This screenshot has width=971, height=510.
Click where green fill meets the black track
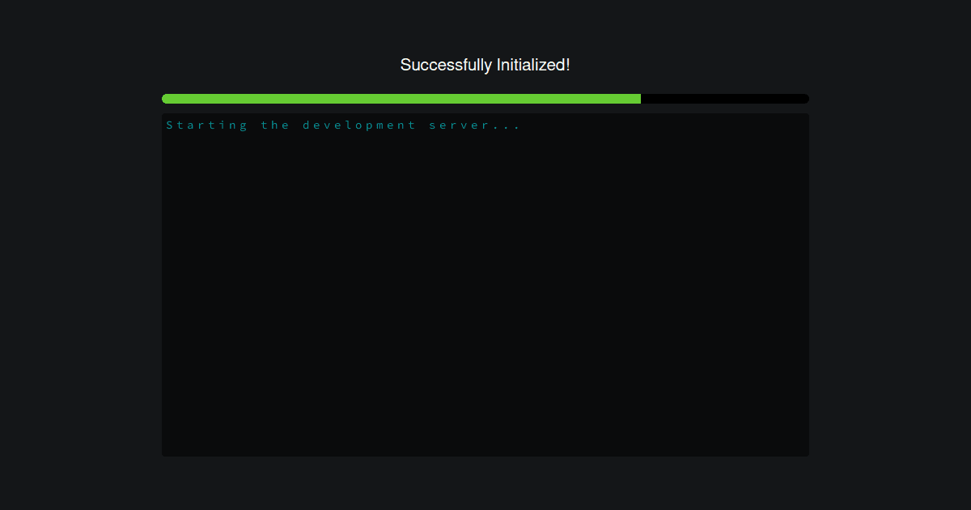coord(641,99)
